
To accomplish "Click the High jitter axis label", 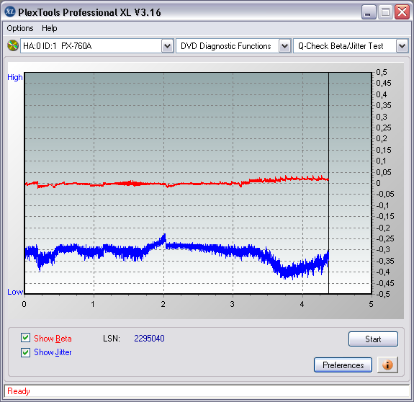I will pos(15,77).
